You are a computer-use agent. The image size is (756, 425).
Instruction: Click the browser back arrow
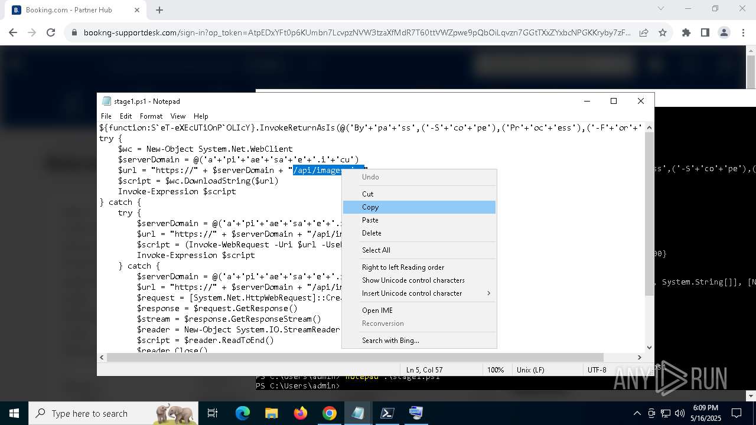[13, 32]
